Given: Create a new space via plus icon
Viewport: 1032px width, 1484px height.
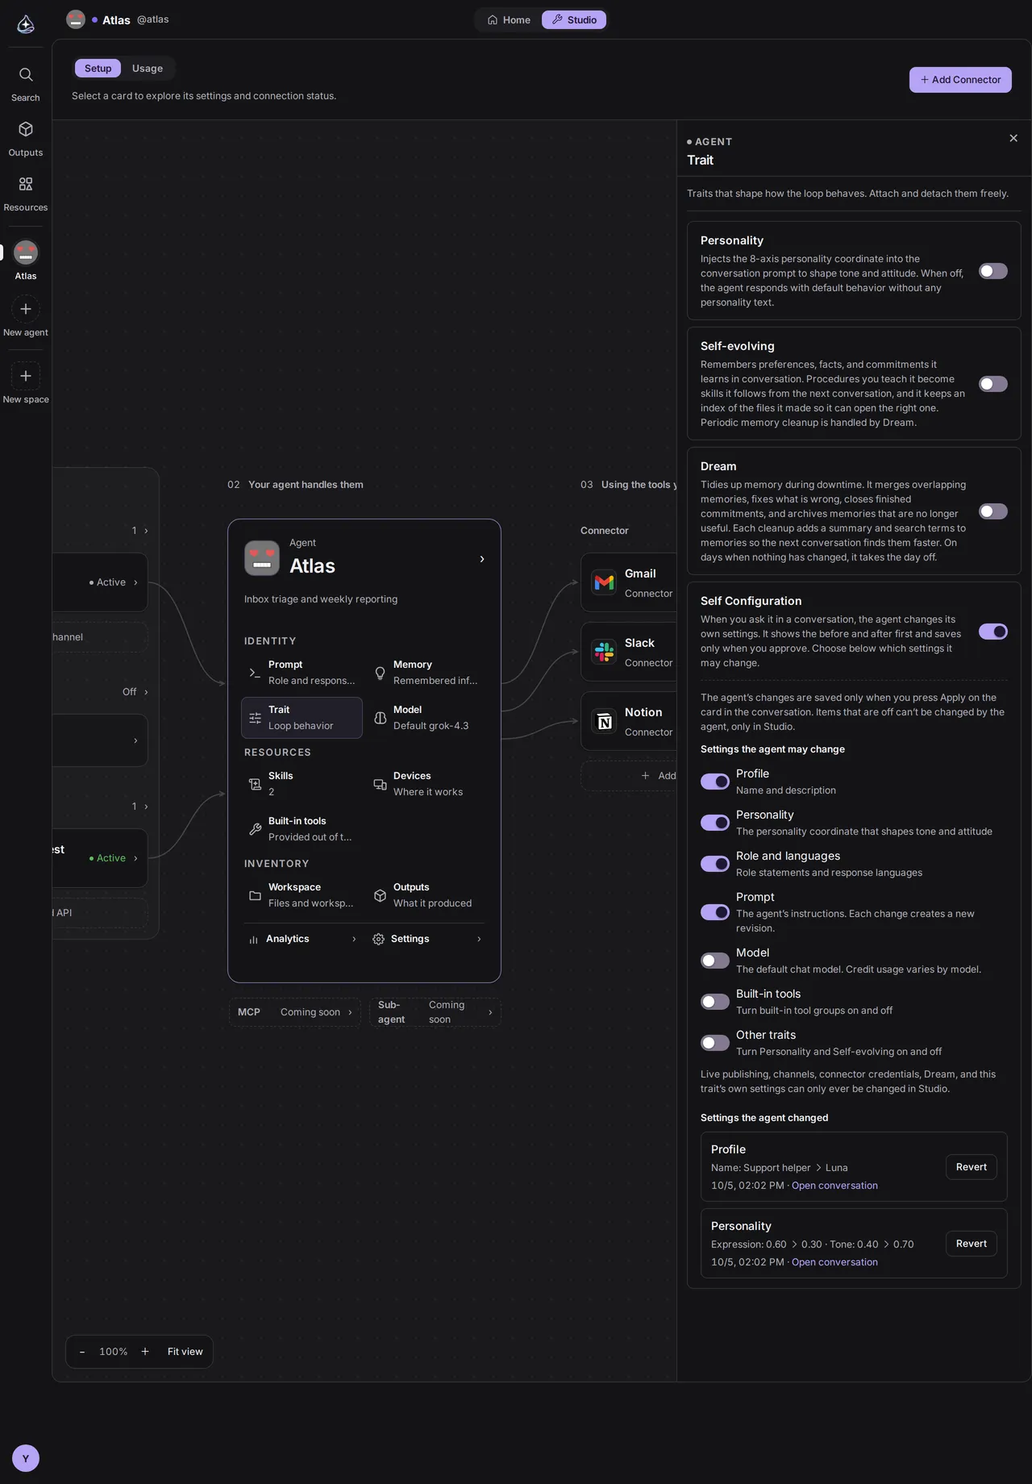Looking at the screenshot, I should [x=26, y=376].
